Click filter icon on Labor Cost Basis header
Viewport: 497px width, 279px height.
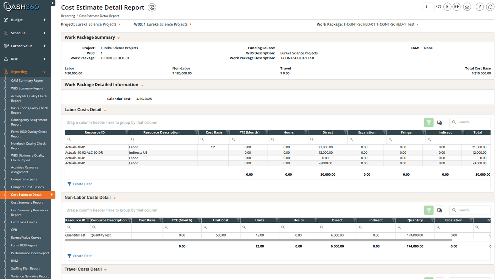228,132
